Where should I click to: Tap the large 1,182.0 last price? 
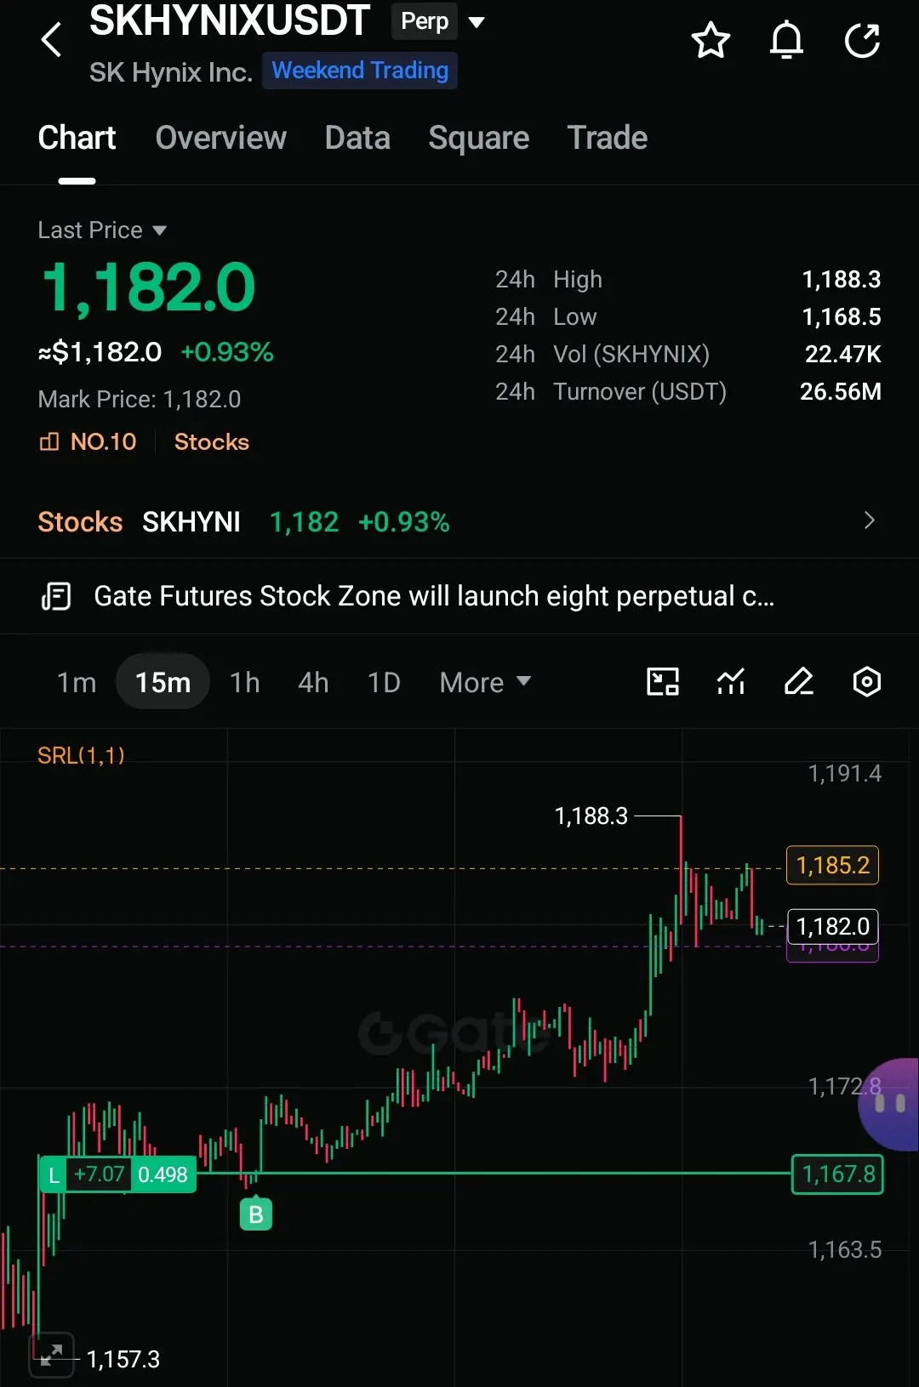pyautogui.click(x=149, y=287)
